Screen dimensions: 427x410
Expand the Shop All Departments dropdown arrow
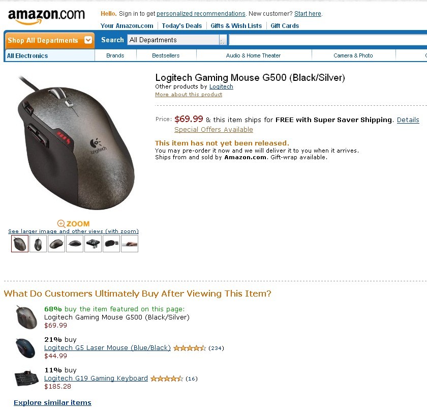click(88, 40)
